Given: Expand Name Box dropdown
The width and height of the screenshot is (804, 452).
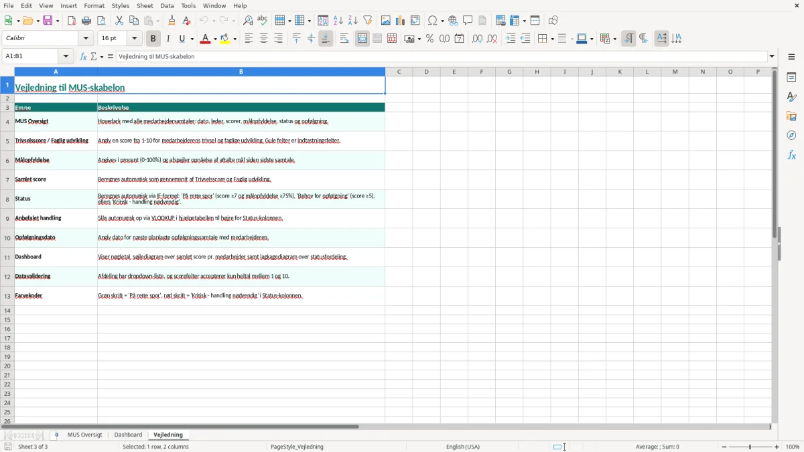Looking at the screenshot, I should tap(66, 57).
